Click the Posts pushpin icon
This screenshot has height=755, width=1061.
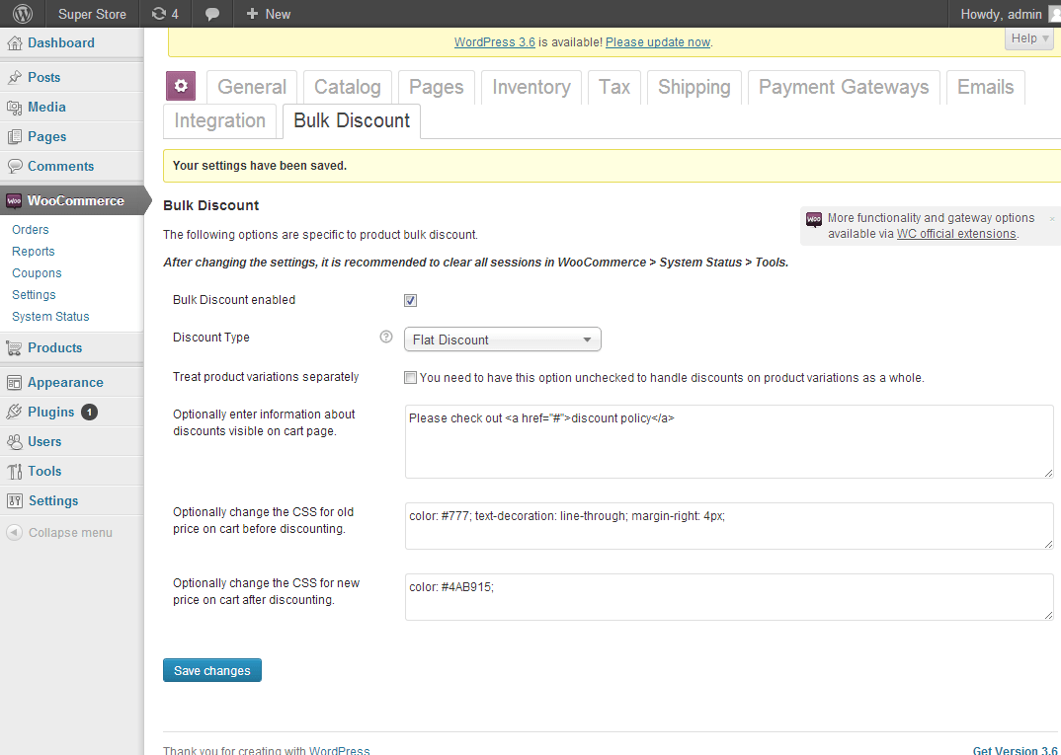click(x=14, y=78)
